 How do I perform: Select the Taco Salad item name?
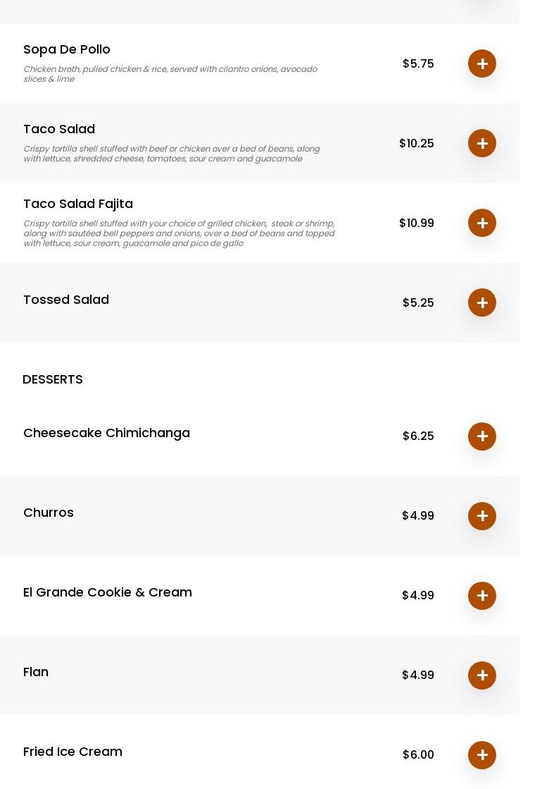(59, 129)
